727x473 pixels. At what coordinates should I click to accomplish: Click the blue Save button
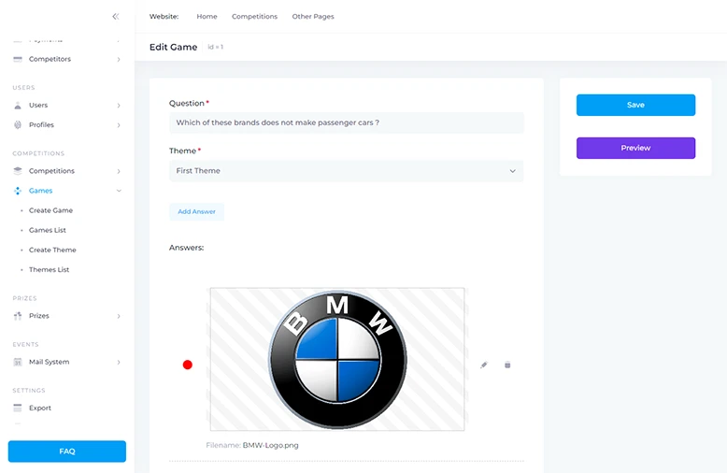(x=635, y=105)
